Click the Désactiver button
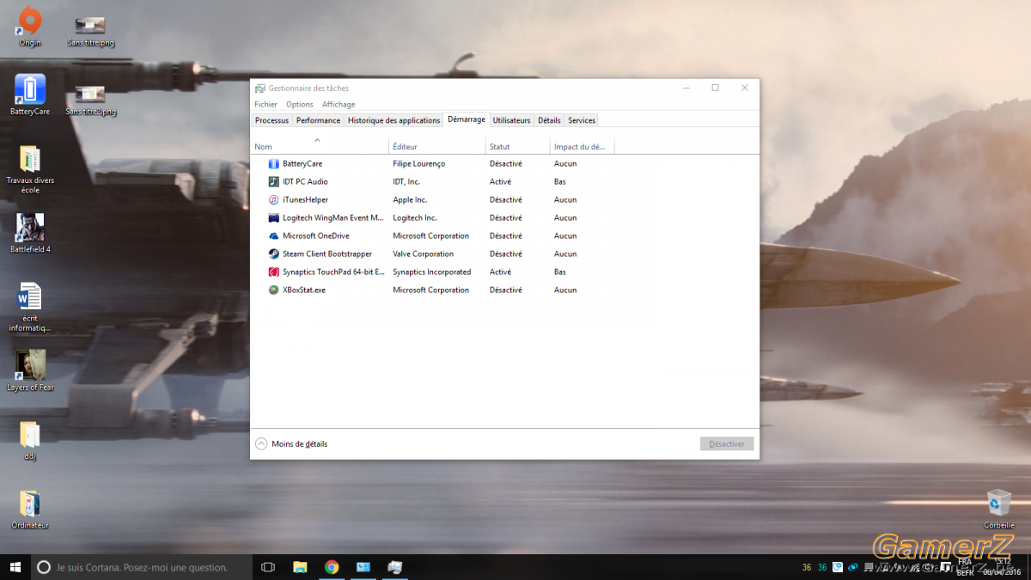 pyautogui.click(x=727, y=444)
